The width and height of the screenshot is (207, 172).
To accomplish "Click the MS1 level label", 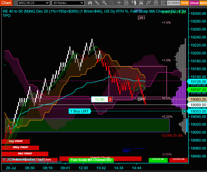I will tap(127, 151).
